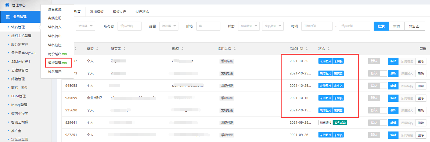Sort the 所有者 column using its arrows
Image resolution: width=430 pixels, height=142 pixels.
coord(124,49)
